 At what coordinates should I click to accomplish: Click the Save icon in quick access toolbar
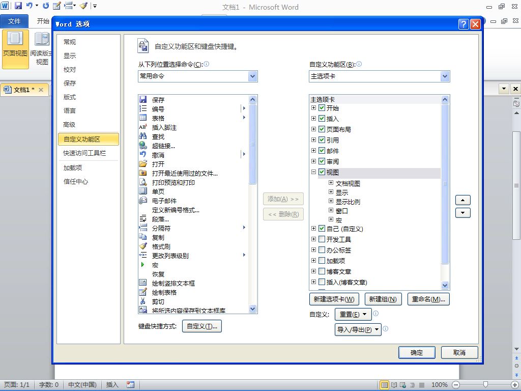[18, 6]
